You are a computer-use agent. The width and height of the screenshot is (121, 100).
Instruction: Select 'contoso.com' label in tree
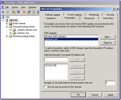(x=23, y=33)
